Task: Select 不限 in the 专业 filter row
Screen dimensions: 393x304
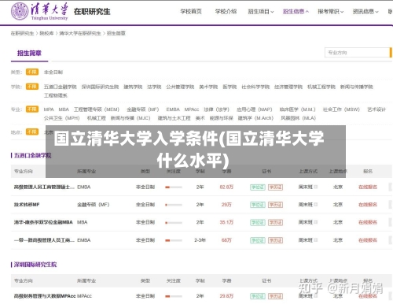Action: tap(32, 109)
